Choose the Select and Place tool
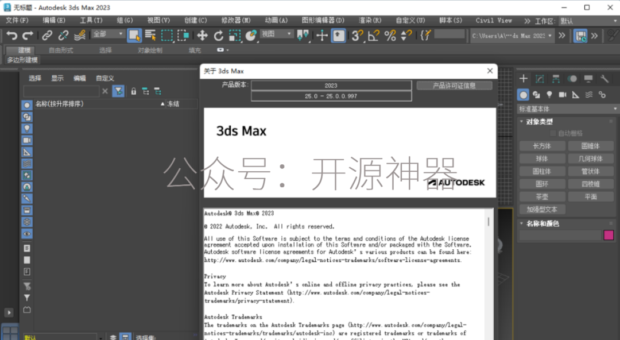 point(251,36)
